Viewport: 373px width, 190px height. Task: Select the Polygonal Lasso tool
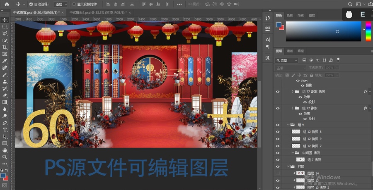click(x=5, y=33)
